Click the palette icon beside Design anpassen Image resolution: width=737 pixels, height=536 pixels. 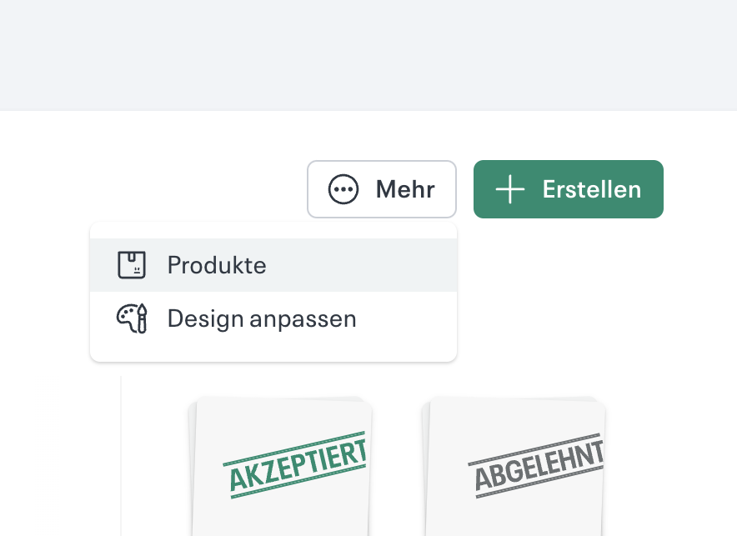[x=133, y=318]
